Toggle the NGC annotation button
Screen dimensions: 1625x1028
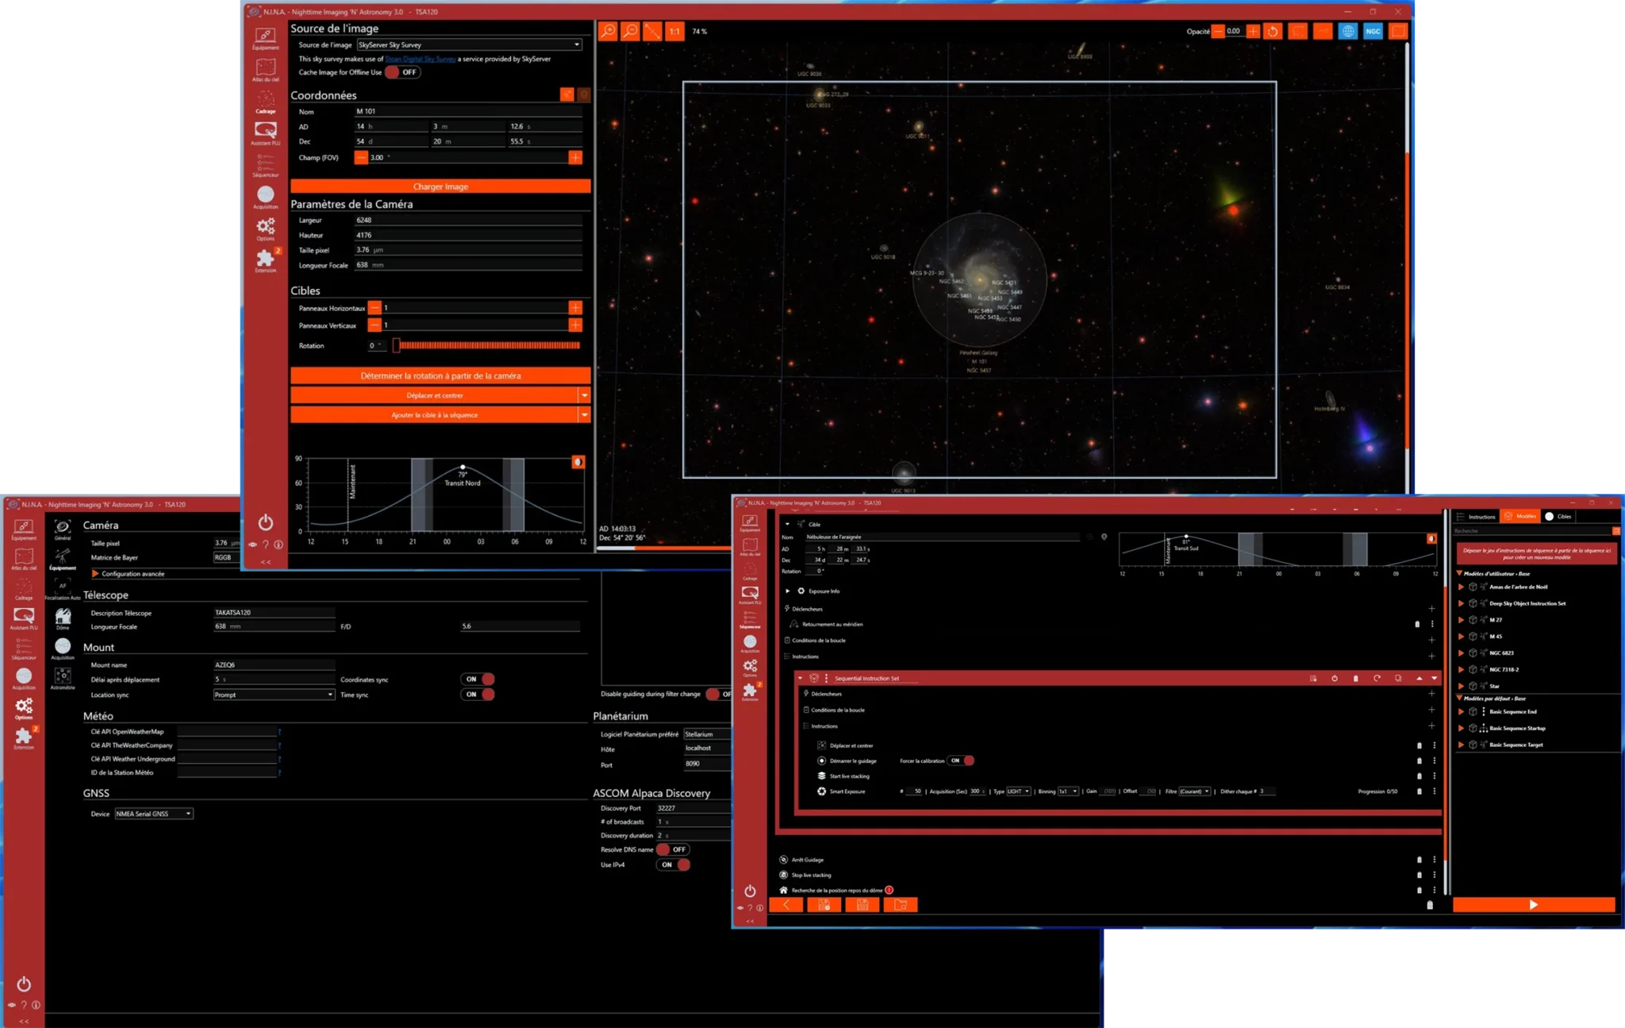tap(1373, 31)
